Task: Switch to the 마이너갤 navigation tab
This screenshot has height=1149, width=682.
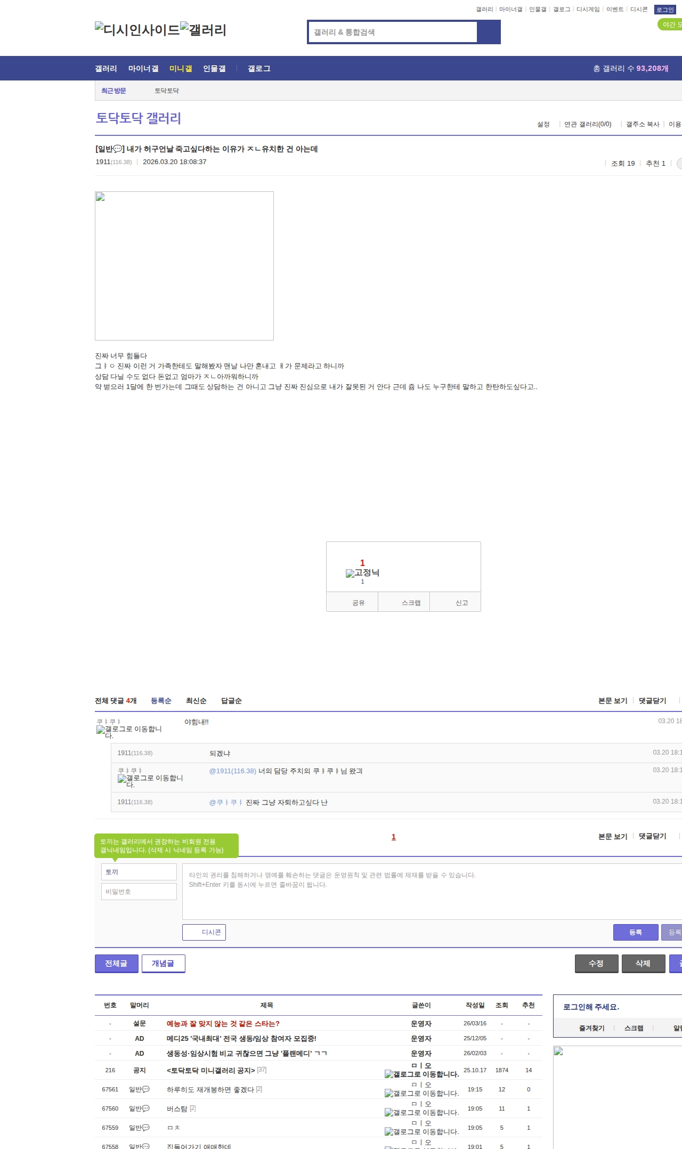Action: [x=143, y=69]
